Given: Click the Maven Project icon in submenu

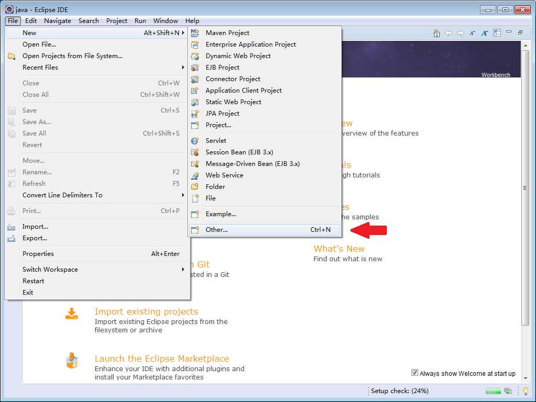Looking at the screenshot, I should (195, 33).
